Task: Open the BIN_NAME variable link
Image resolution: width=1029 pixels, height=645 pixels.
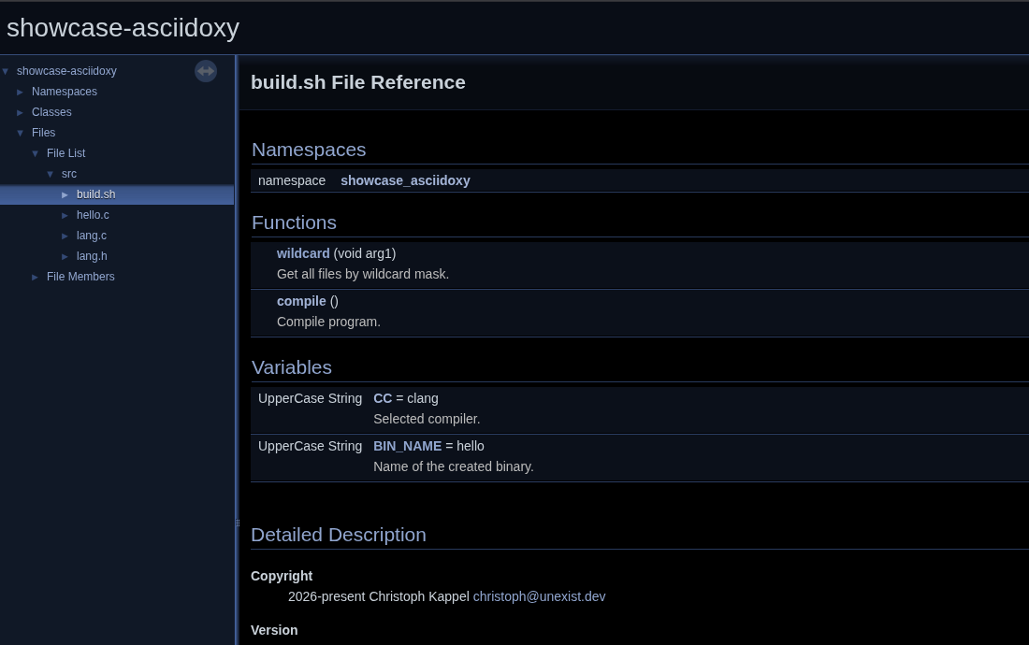Action: (x=407, y=446)
